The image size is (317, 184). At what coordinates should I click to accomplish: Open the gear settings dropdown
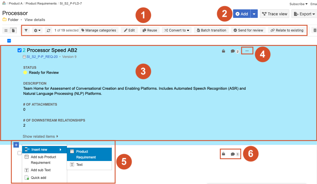[37, 30]
